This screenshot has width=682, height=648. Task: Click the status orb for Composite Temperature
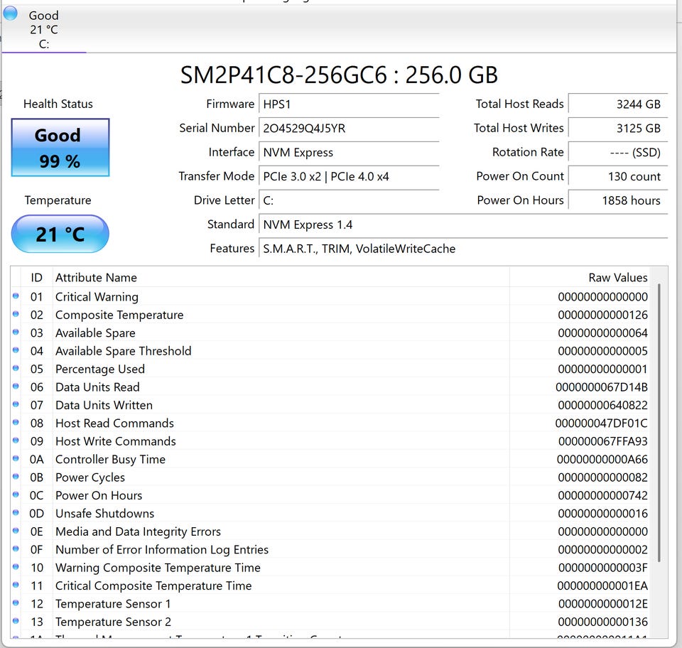[16, 314]
